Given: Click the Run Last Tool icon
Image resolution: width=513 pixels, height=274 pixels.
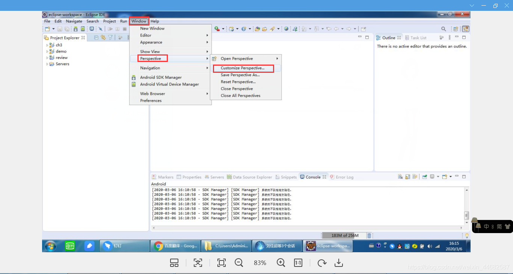Looking at the screenshot, I should (x=217, y=29).
